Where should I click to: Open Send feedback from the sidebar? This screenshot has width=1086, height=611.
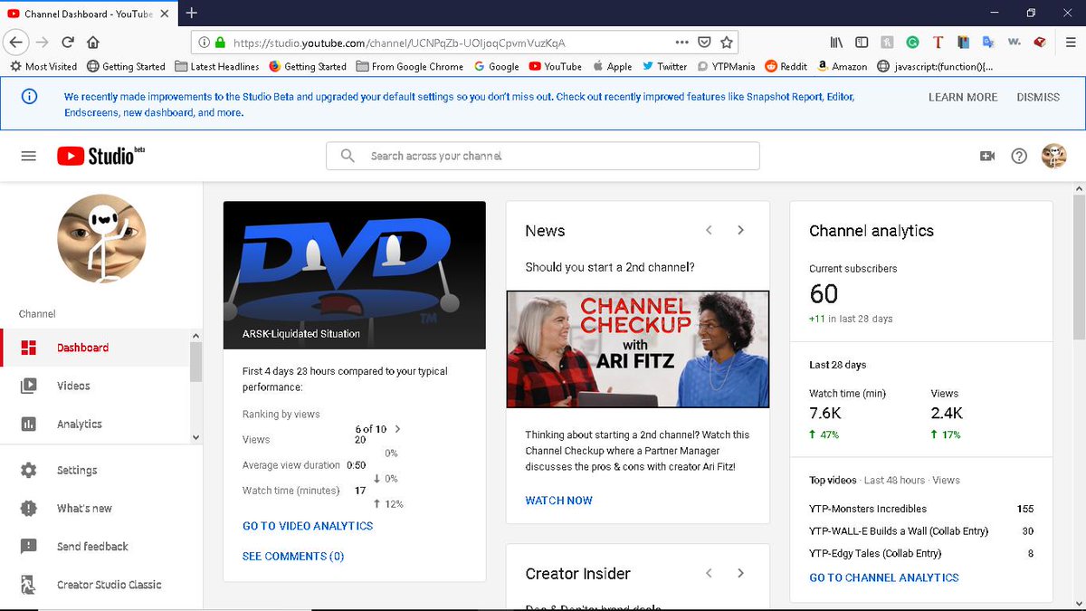(101, 547)
